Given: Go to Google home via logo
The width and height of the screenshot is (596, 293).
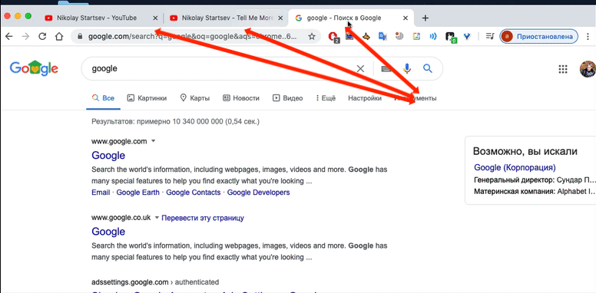Looking at the screenshot, I should coord(34,68).
